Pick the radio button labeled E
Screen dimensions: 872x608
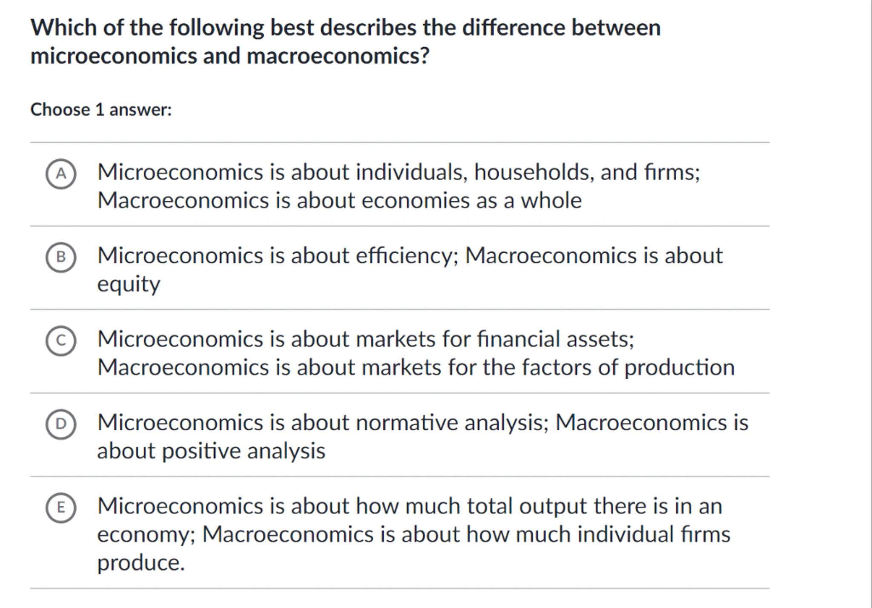[x=61, y=507]
